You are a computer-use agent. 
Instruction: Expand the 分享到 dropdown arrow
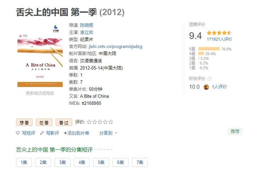pos(116,133)
